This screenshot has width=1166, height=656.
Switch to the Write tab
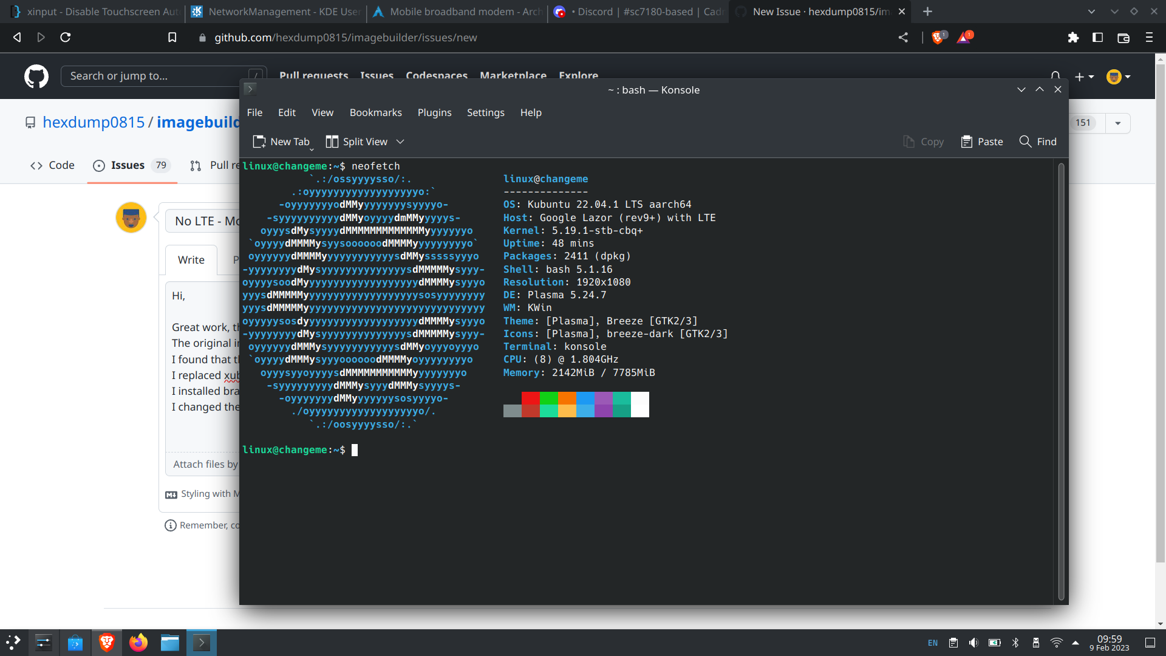click(191, 260)
